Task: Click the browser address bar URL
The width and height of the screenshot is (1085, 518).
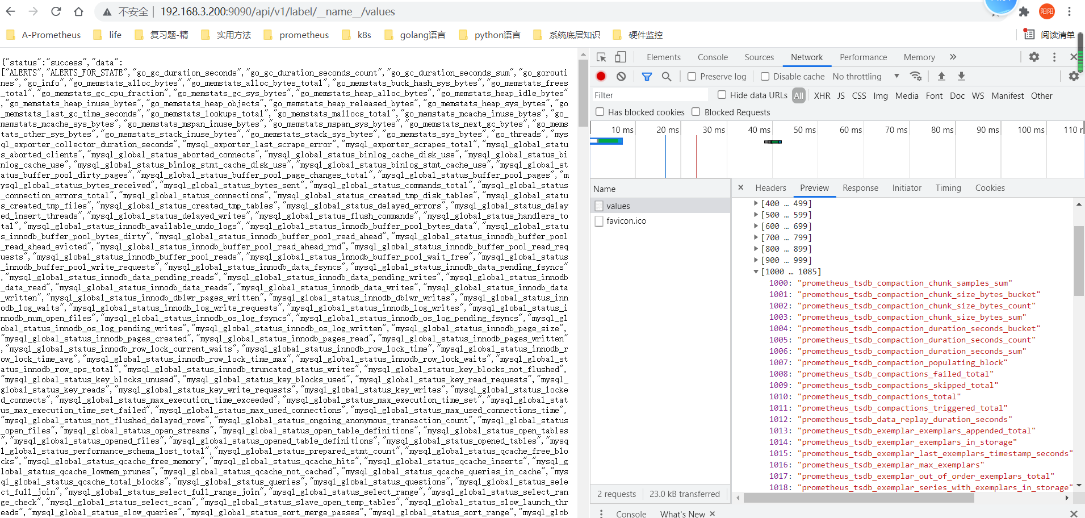Action: click(x=278, y=11)
